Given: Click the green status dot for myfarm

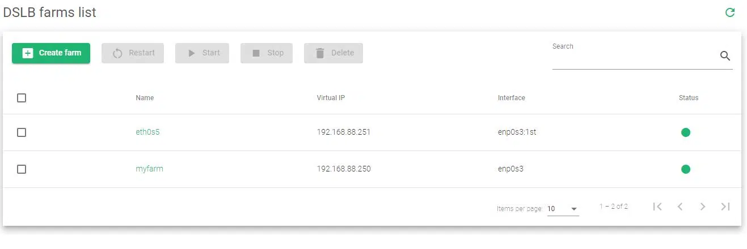Looking at the screenshot, I should (685, 169).
